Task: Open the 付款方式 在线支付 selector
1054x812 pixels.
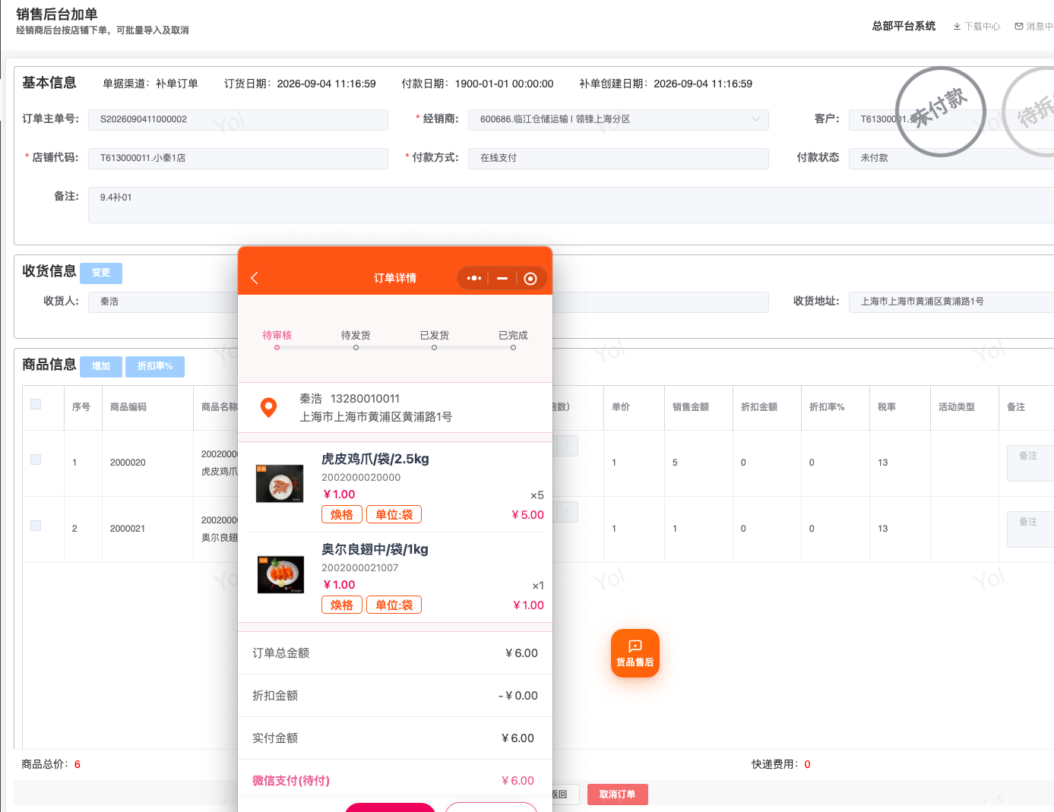Action: 619,158
